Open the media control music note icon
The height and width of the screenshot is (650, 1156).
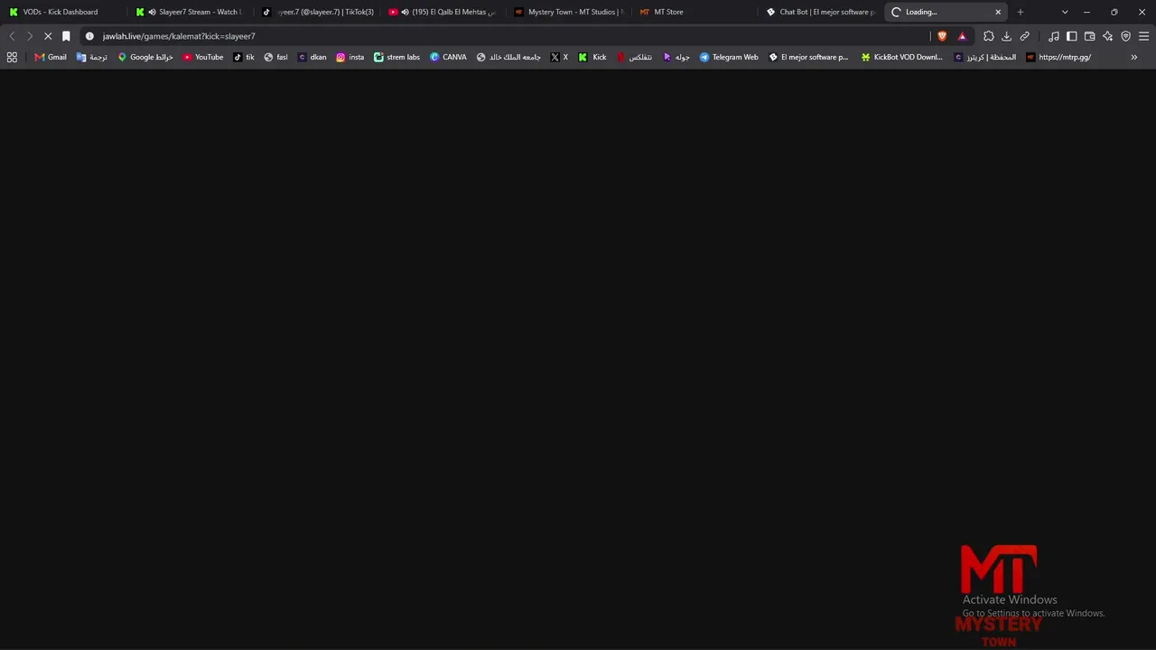click(x=1054, y=36)
